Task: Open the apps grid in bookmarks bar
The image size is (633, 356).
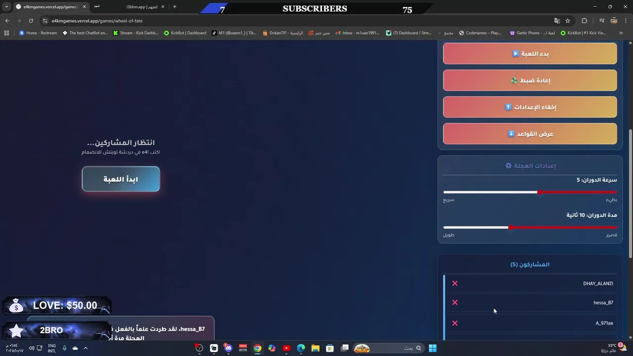Action: (6, 33)
